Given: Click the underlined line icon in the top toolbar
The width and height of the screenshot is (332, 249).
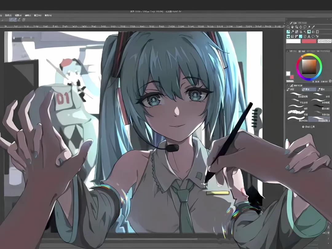Looking at the screenshot, I should click(19, 19).
